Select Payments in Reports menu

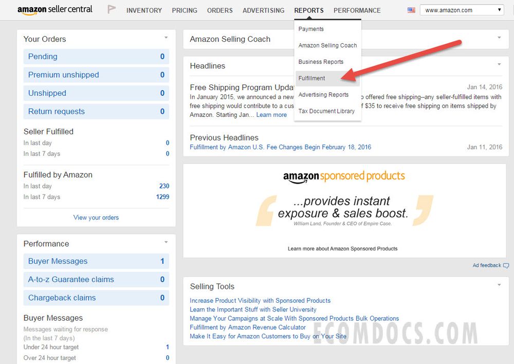click(x=311, y=29)
